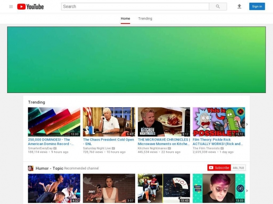
Task: Click the green banner advertisement
Action: click(x=136, y=60)
